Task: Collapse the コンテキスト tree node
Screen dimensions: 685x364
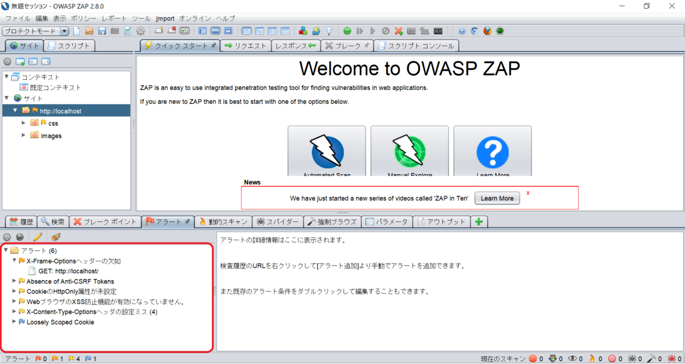Action: point(6,76)
